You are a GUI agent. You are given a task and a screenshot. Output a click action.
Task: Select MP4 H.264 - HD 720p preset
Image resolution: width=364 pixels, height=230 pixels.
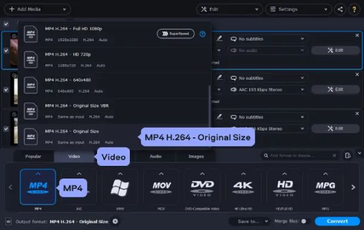pos(114,60)
